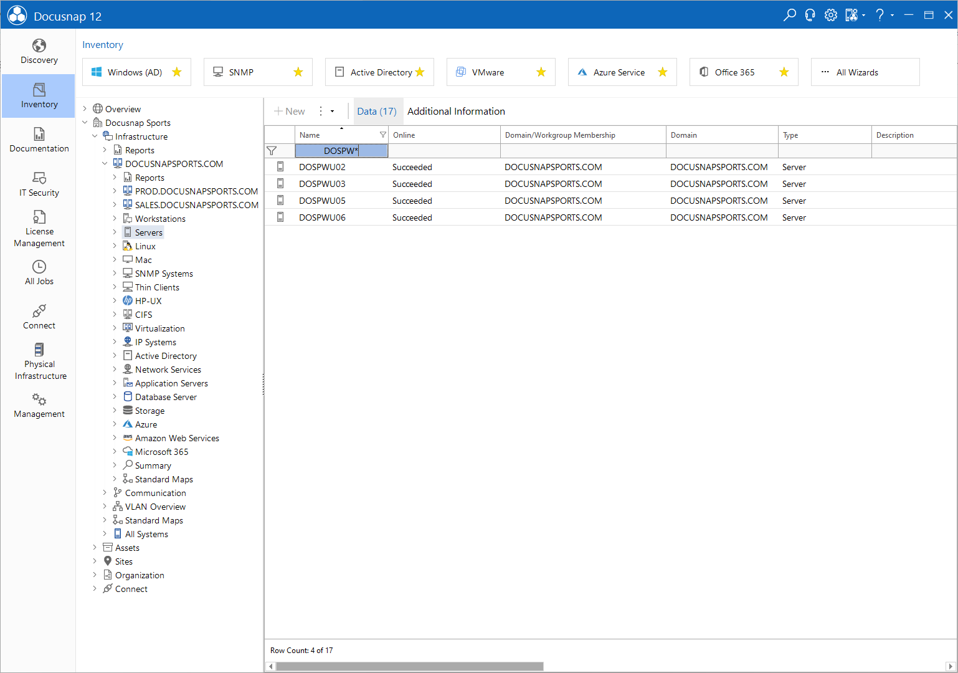
Task: Collapse the Docusnap Sports tree node
Action: click(85, 122)
